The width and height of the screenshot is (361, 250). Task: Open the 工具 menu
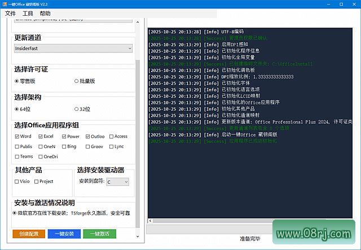[28, 14]
